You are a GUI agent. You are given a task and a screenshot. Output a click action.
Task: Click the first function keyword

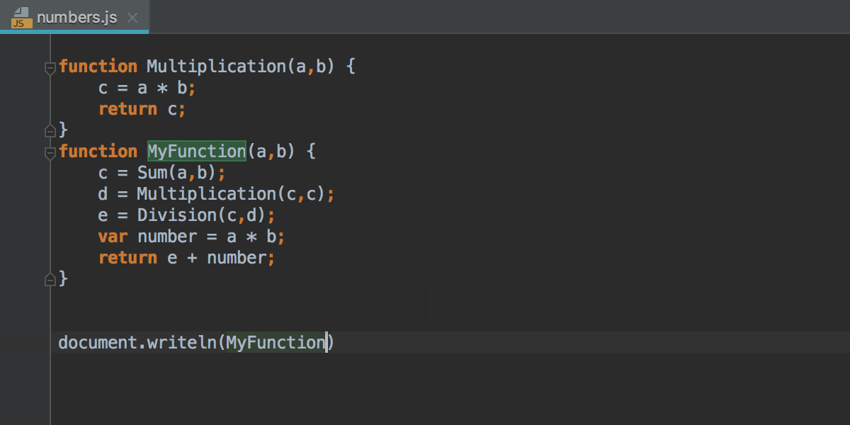coord(98,67)
